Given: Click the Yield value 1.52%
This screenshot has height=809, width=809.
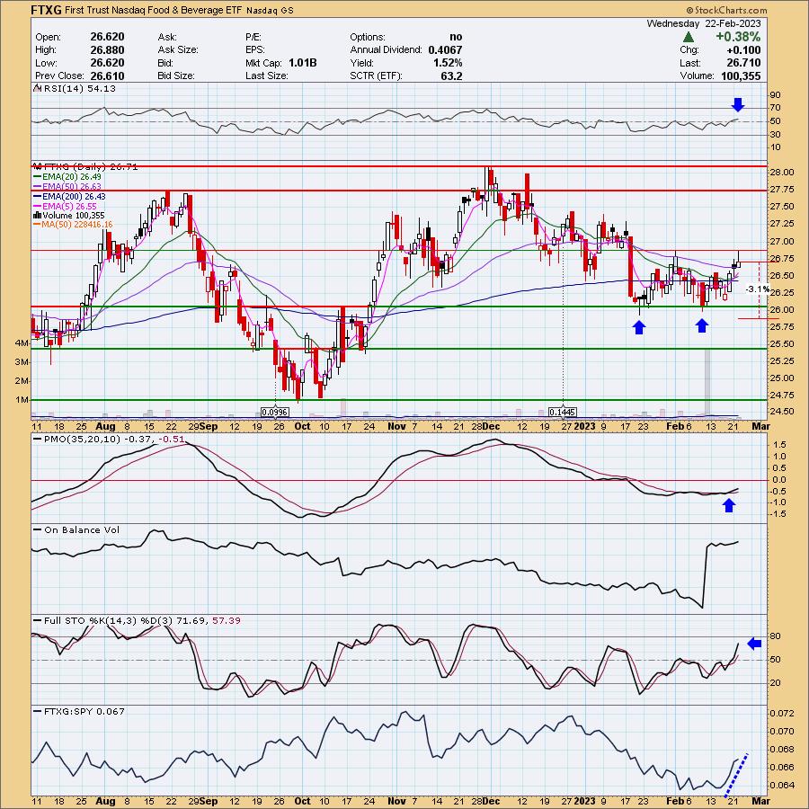Looking at the screenshot, I should (x=448, y=63).
